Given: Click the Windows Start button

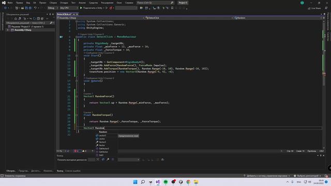Looking at the screenshot, I should [135, 182].
